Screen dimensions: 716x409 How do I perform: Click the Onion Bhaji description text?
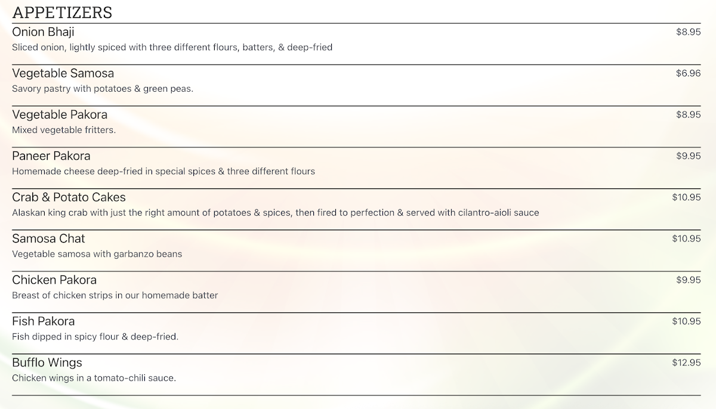coord(172,47)
